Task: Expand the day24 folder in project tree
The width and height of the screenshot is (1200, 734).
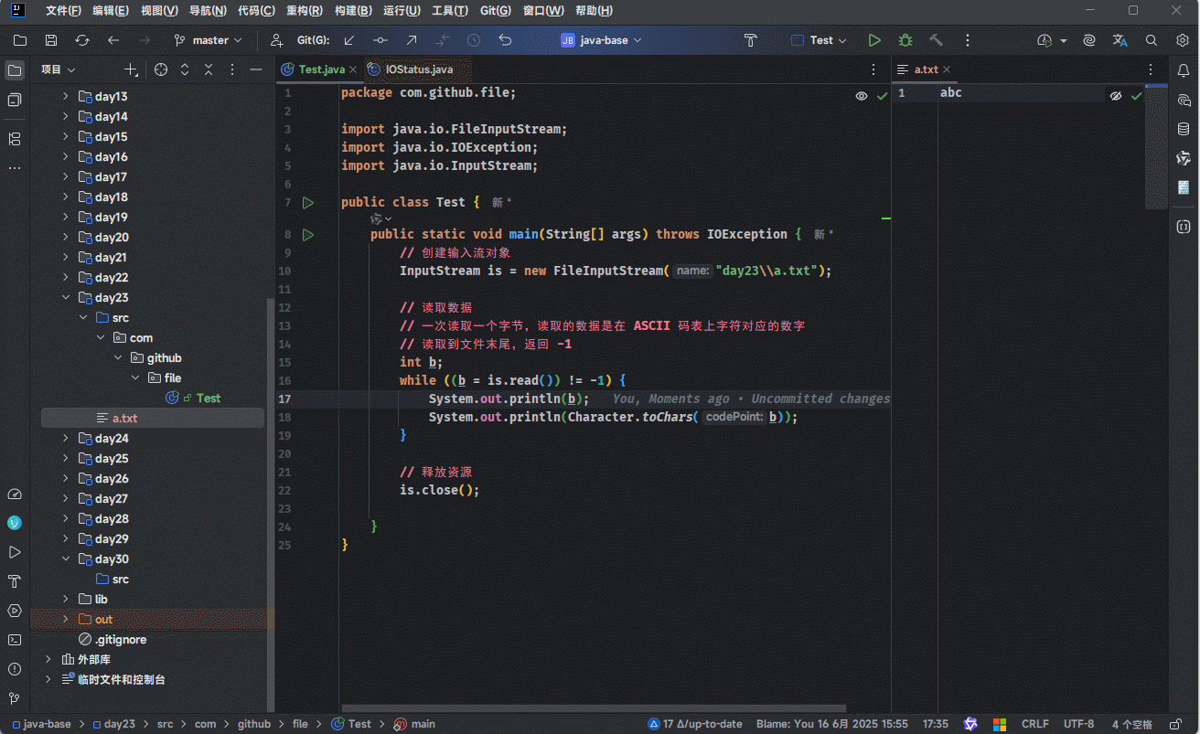Action: click(x=66, y=439)
